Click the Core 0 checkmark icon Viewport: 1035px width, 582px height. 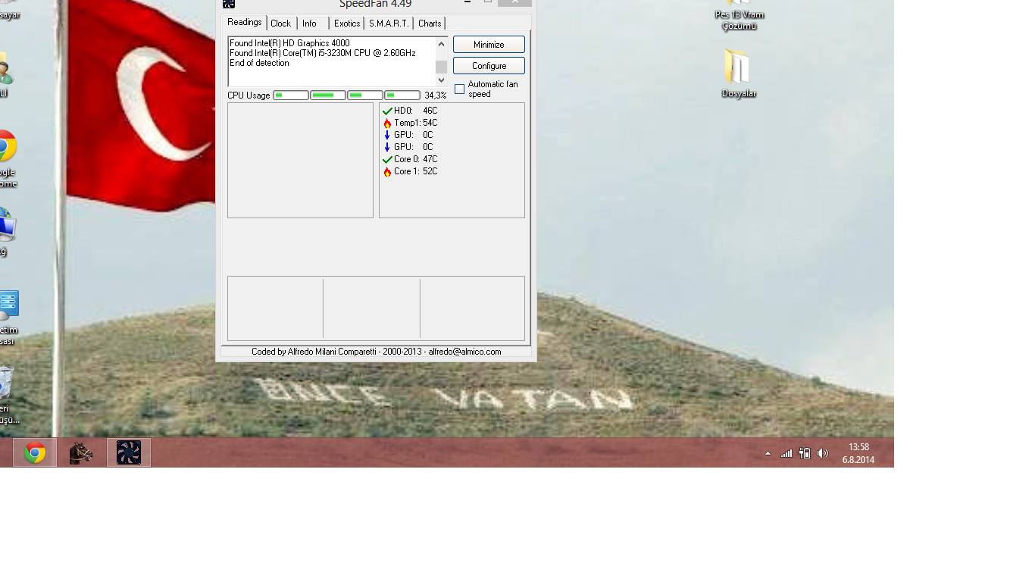(x=387, y=160)
